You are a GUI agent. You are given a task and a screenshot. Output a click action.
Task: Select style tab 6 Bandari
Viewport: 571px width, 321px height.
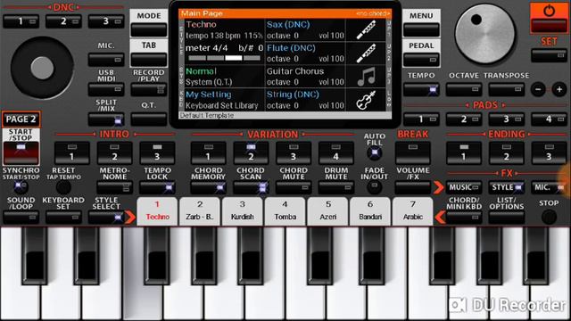point(370,211)
